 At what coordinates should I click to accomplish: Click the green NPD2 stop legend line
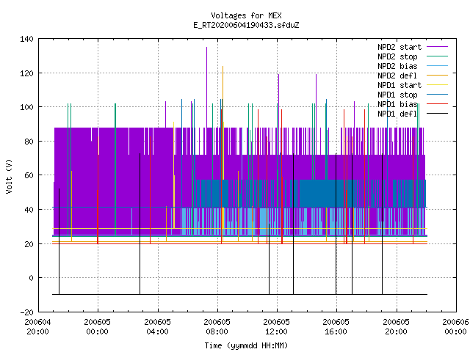click(x=437, y=56)
